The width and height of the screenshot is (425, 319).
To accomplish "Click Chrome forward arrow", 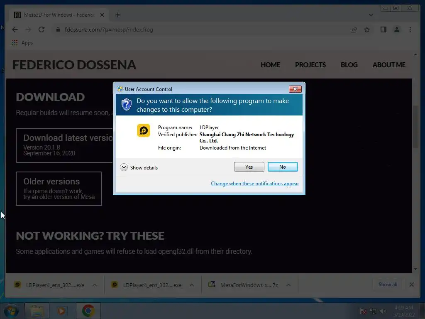I will pyautogui.click(x=28, y=29).
